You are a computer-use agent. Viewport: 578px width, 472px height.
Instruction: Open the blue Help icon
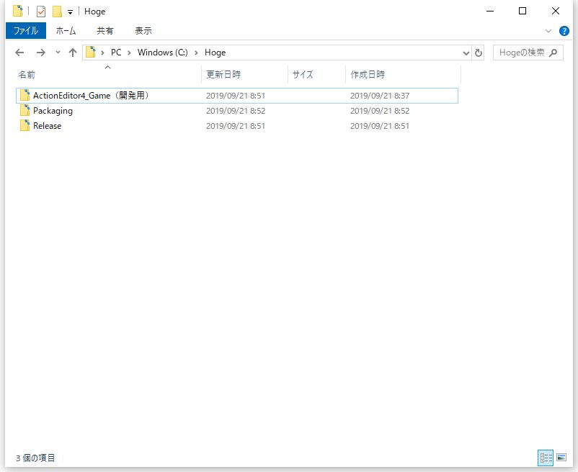[564, 31]
